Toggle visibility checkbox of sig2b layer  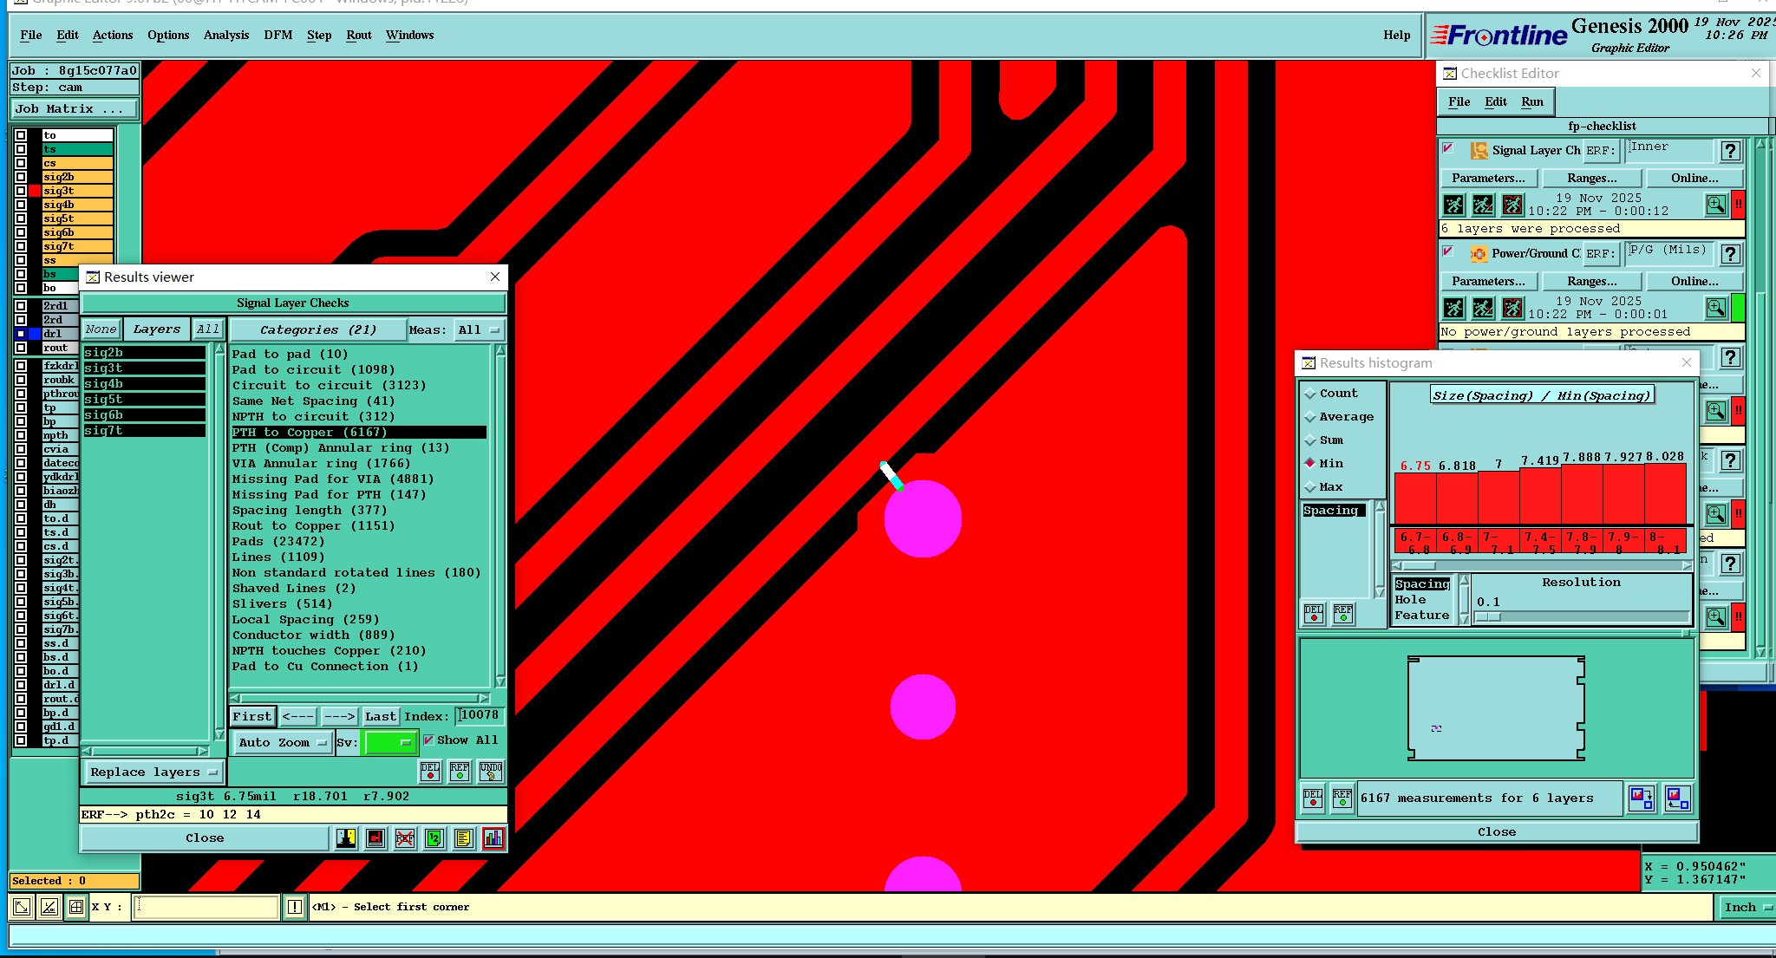tap(21, 177)
